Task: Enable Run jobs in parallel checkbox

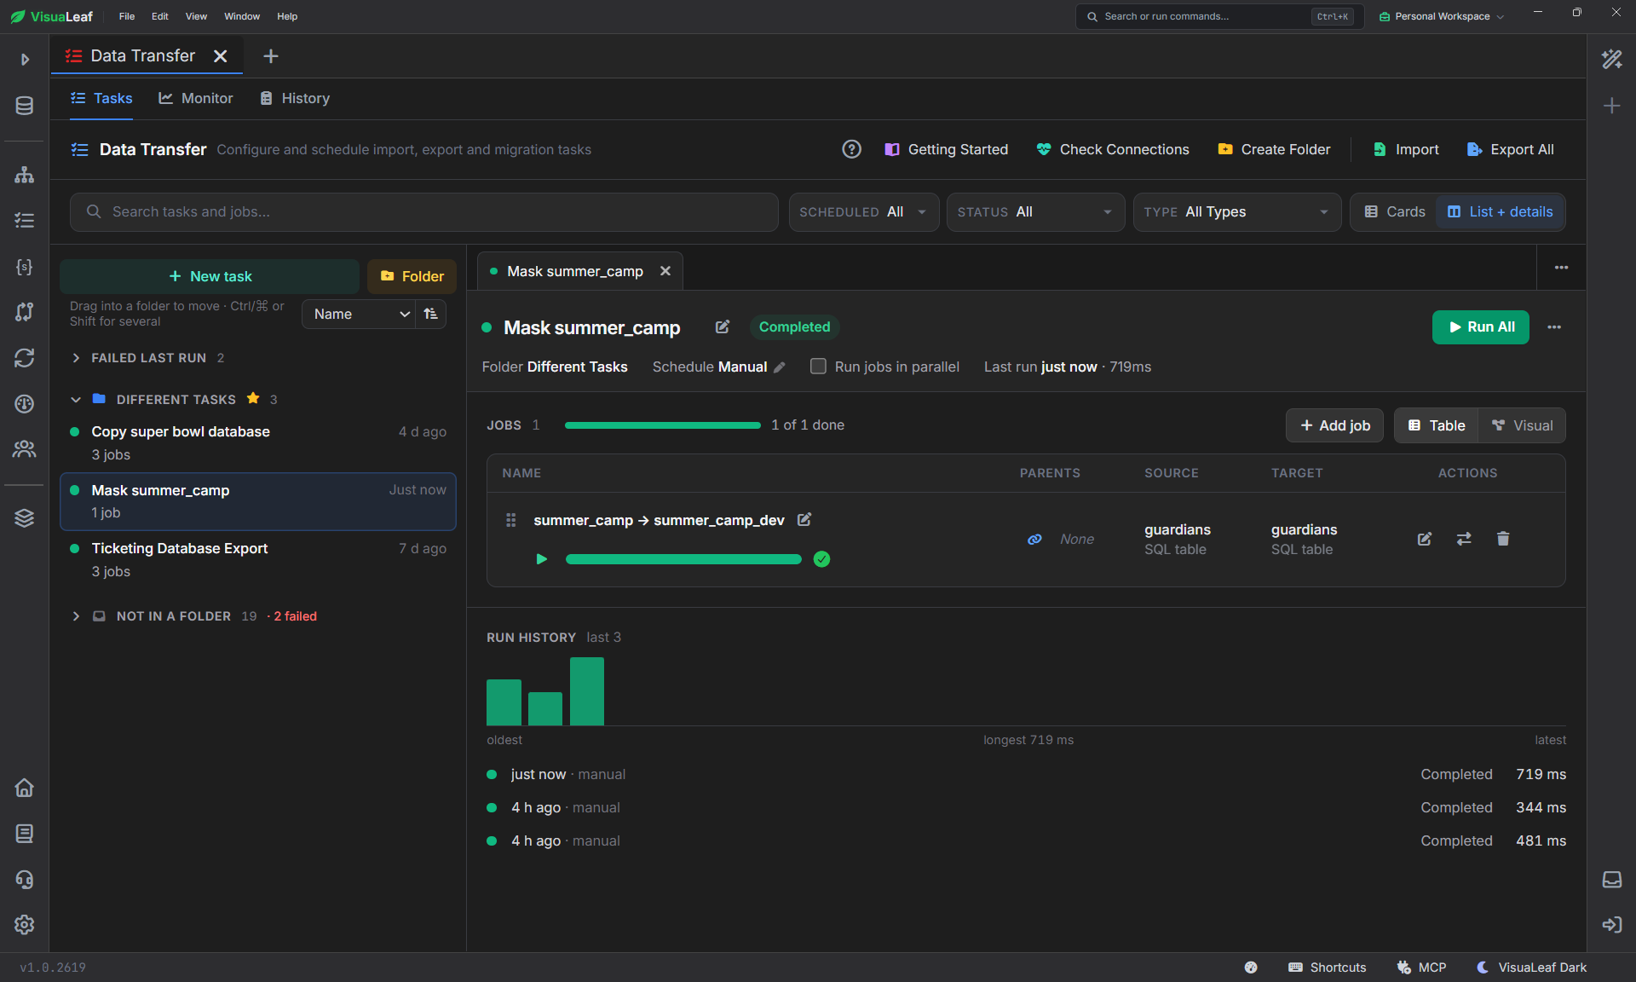Action: click(x=818, y=367)
